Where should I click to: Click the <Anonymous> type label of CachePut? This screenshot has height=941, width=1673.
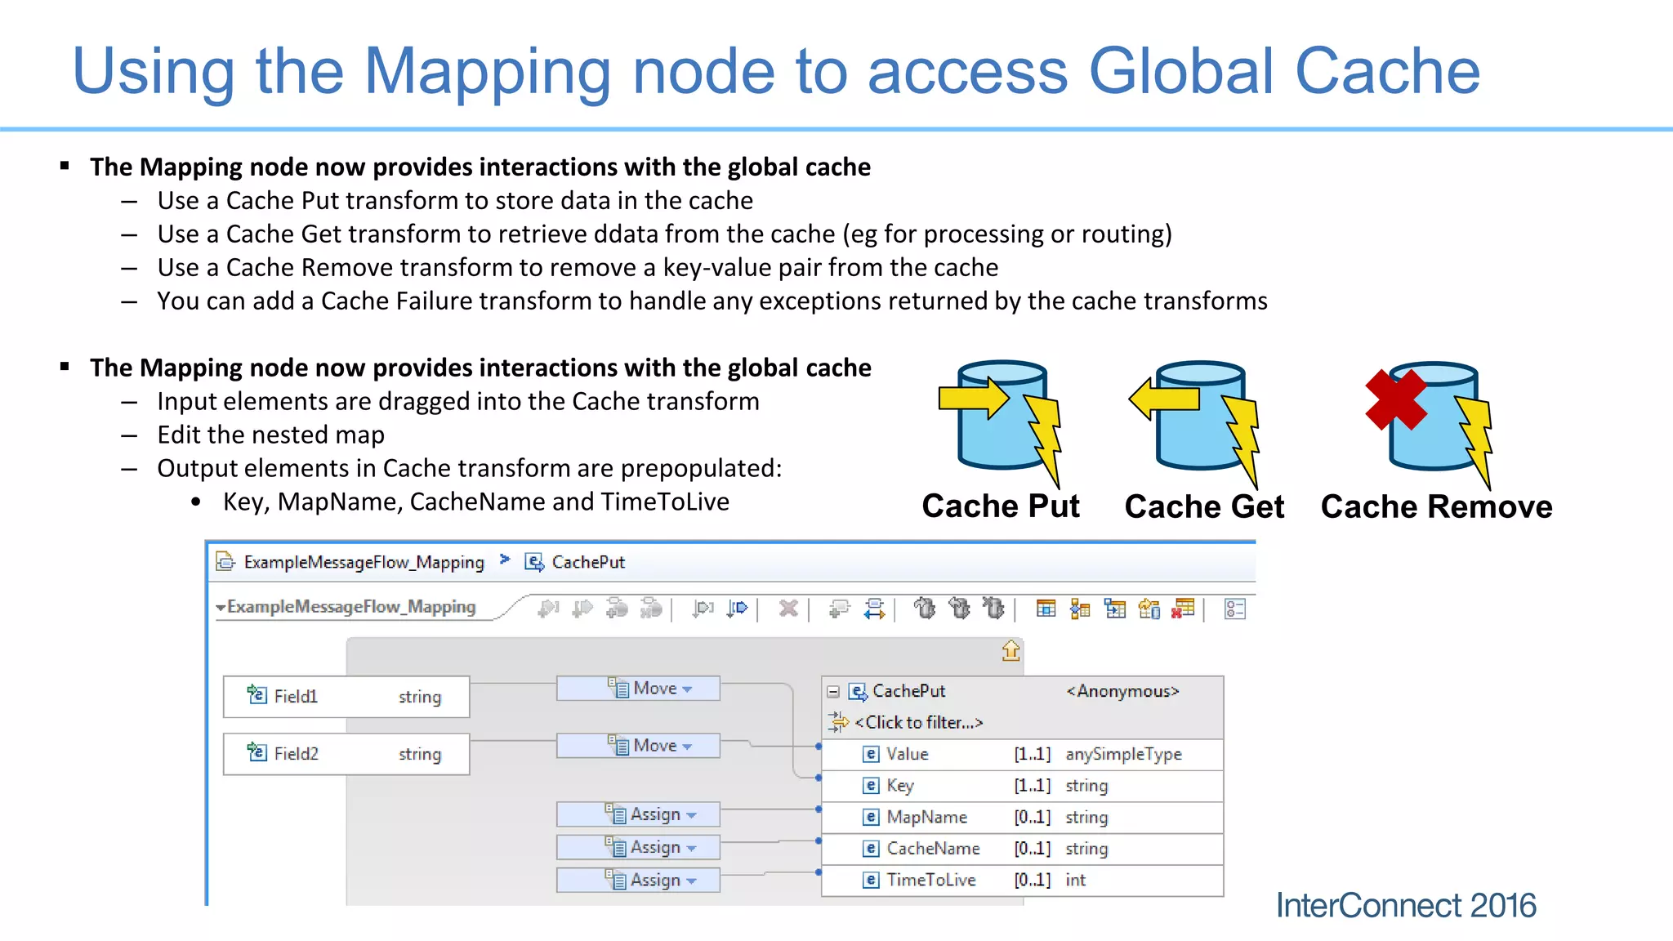pyautogui.click(x=1123, y=692)
